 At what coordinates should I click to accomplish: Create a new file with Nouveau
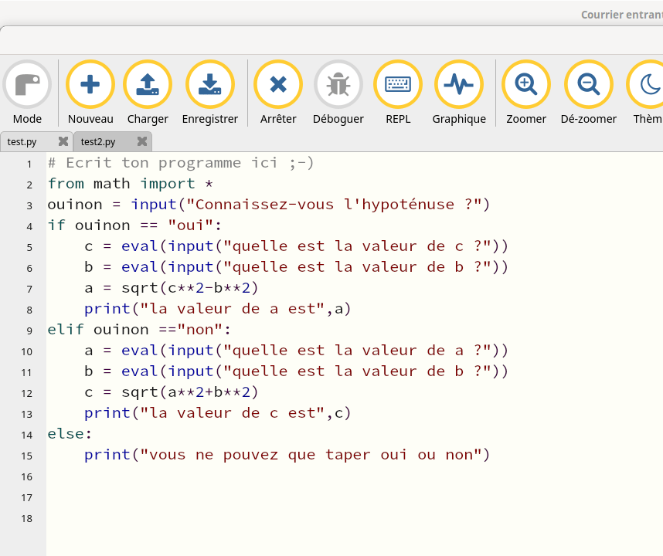tap(90, 84)
